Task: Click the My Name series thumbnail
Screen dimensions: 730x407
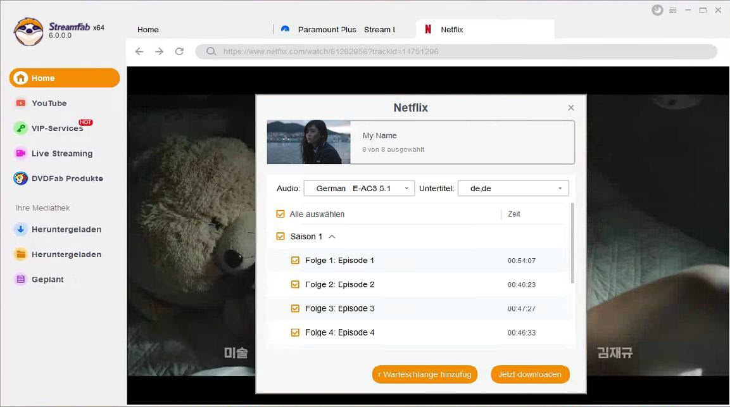Action: pos(309,142)
